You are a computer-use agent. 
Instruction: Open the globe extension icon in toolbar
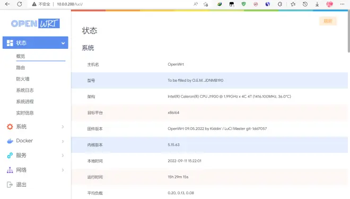click(x=220, y=4)
